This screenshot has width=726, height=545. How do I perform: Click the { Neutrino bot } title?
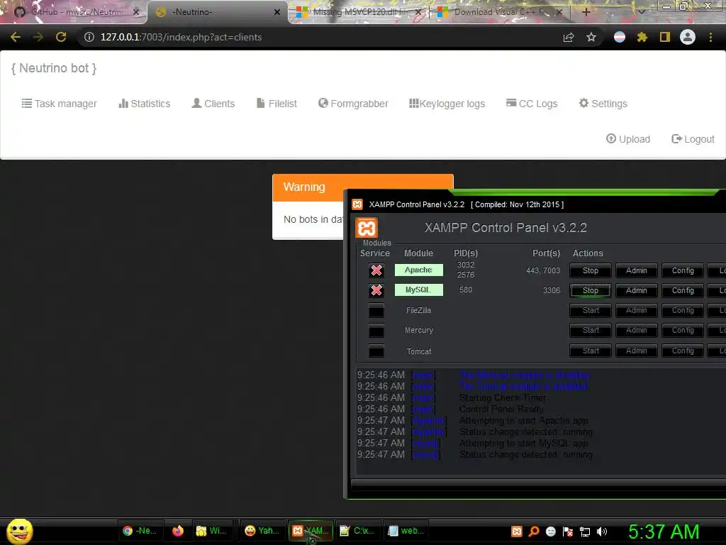(x=54, y=68)
